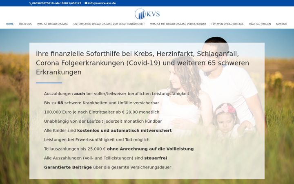This screenshot has height=184, width=294.
Task: Open the KONTAKT page
Action: 282,24
